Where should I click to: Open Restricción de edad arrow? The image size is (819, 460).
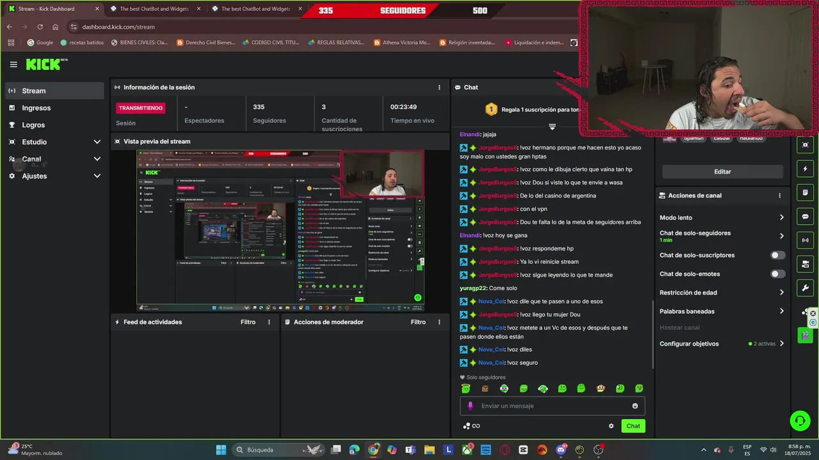coord(781,293)
